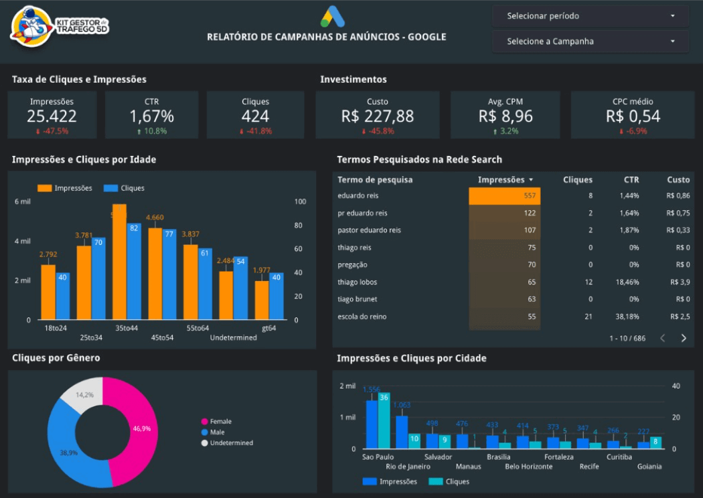Sort table by the Custo column header

tap(678, 179)
